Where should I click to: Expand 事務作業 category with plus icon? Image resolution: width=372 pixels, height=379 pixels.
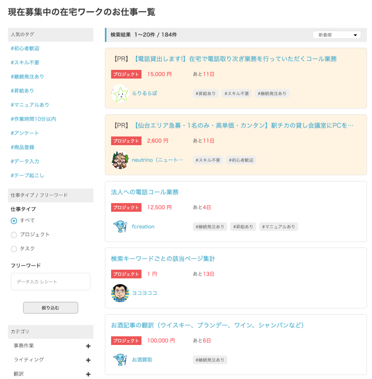(88, 346)
